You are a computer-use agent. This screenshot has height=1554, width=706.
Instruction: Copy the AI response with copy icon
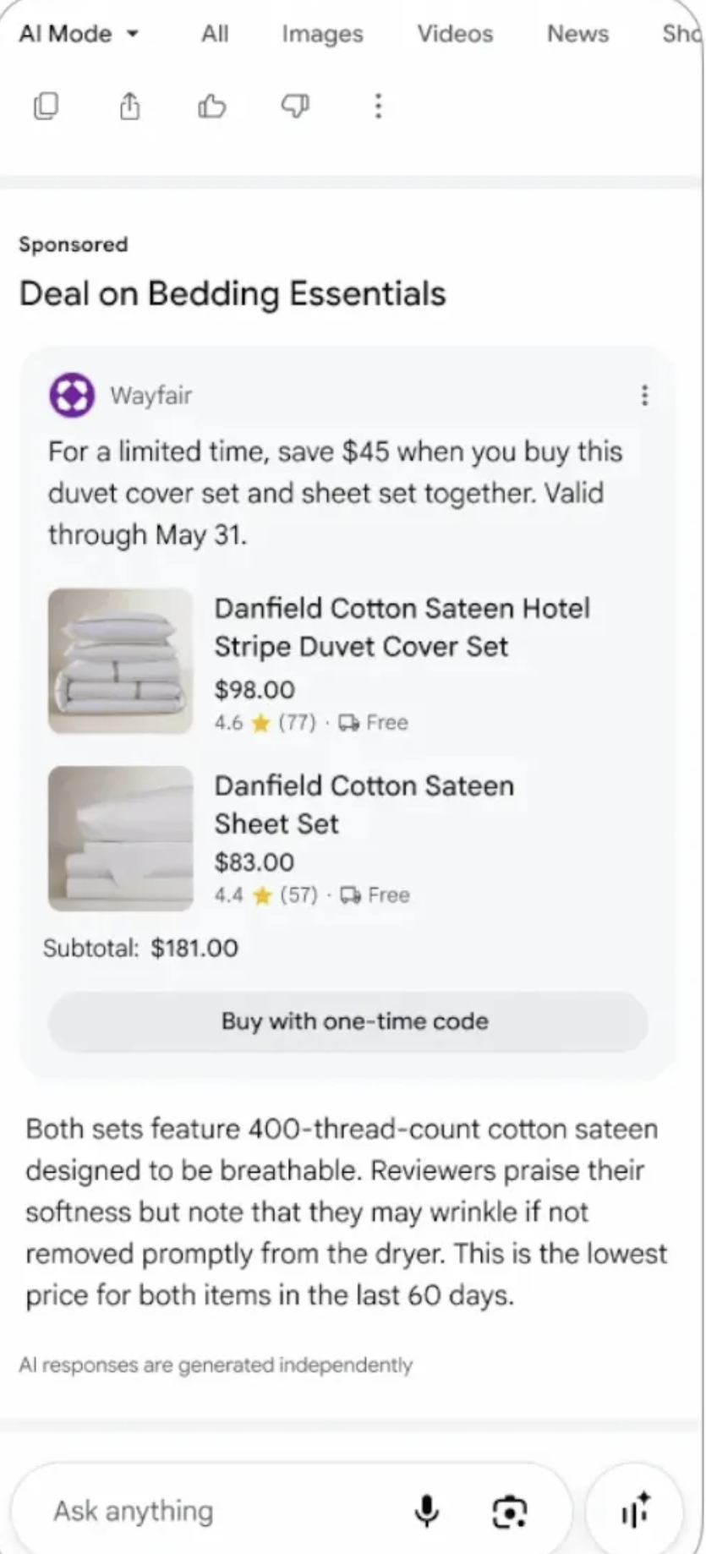(46, 106)
